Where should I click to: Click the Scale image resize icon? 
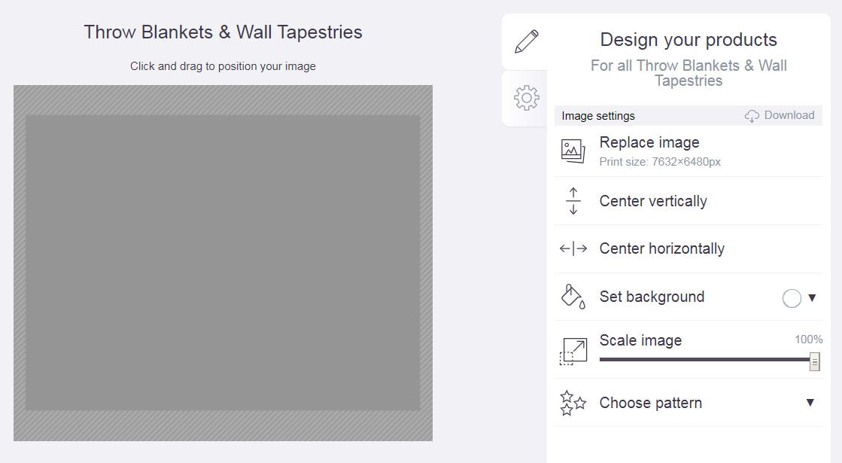(x=573, y=352)
